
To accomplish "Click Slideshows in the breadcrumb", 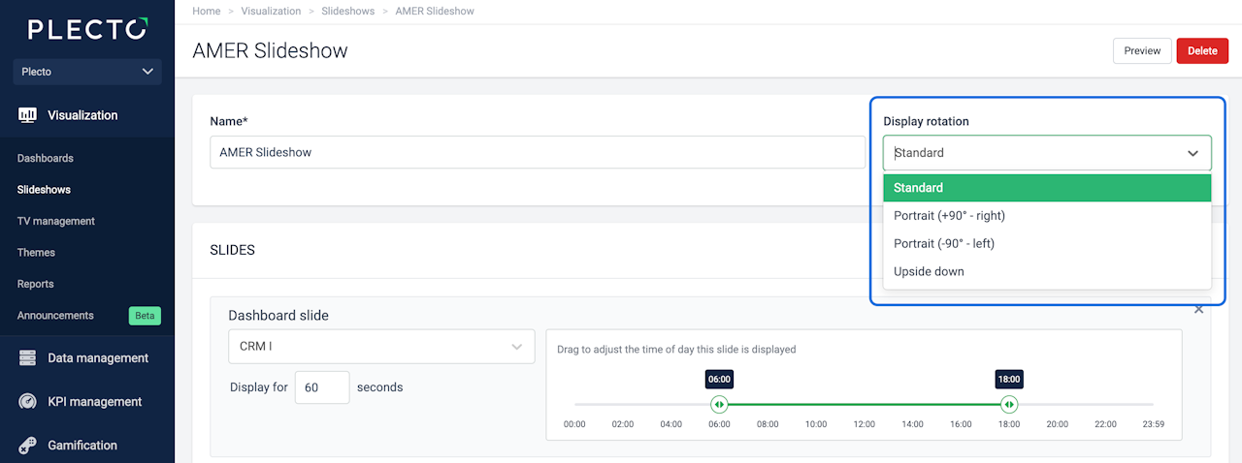I will click(349, 11).
